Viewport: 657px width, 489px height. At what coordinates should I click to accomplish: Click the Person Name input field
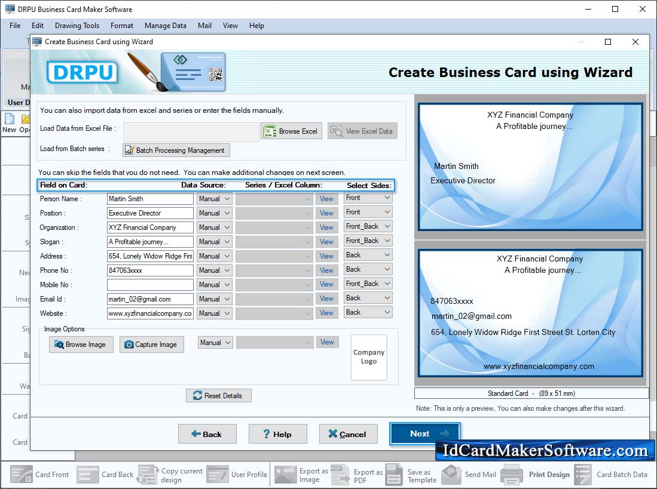pyautogui.click(x=150, y=199)
